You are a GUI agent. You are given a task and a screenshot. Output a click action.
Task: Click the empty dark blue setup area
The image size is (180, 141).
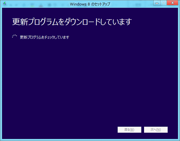(90, 80)
